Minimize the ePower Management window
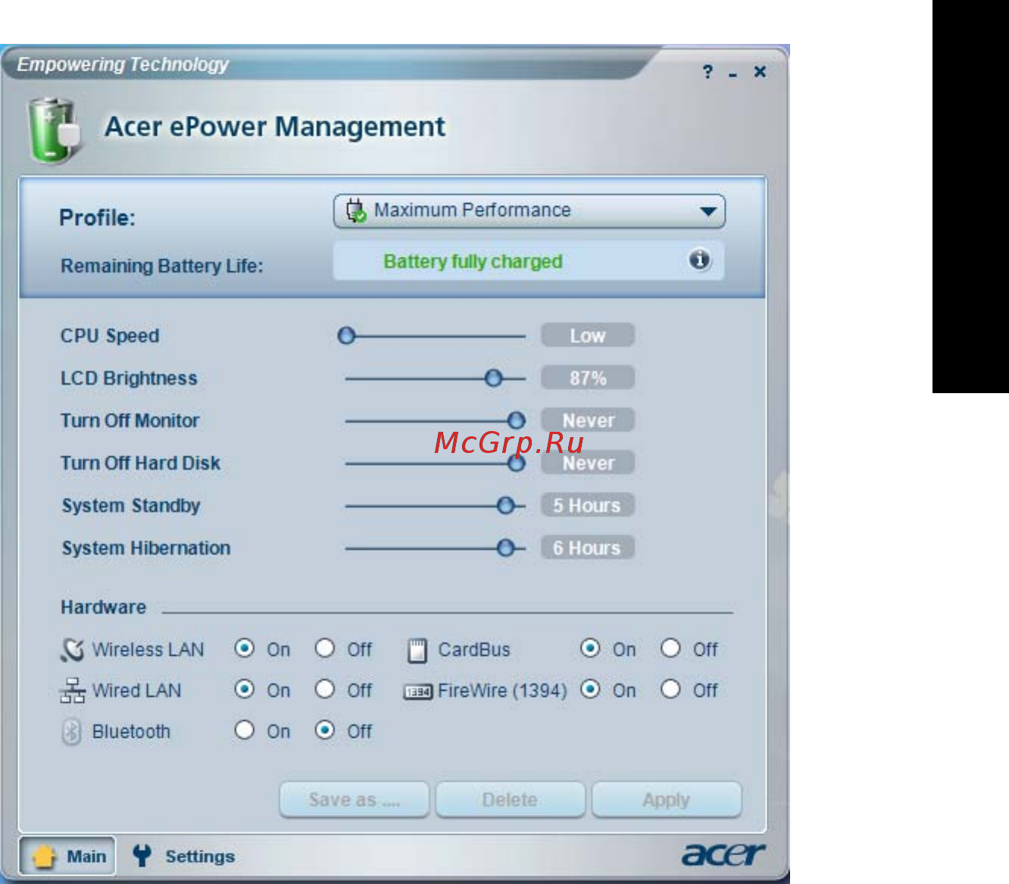The width and height of the screenshot is (1009, 884). tap(733, 74)
